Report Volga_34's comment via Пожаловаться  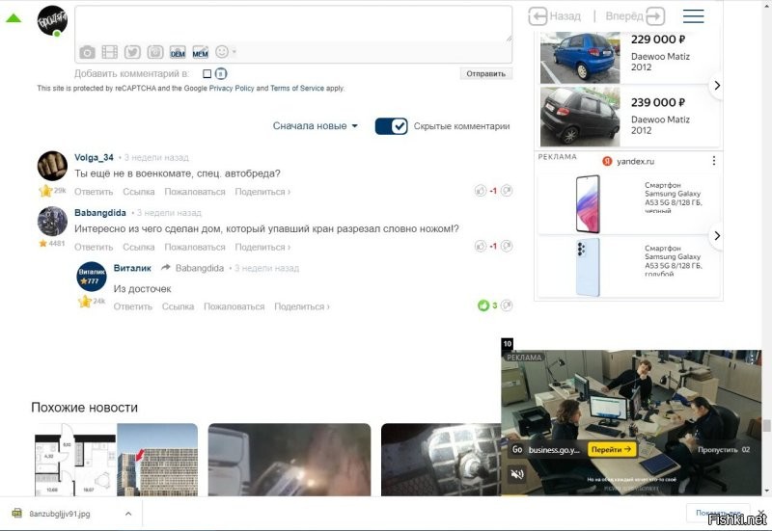195,192
